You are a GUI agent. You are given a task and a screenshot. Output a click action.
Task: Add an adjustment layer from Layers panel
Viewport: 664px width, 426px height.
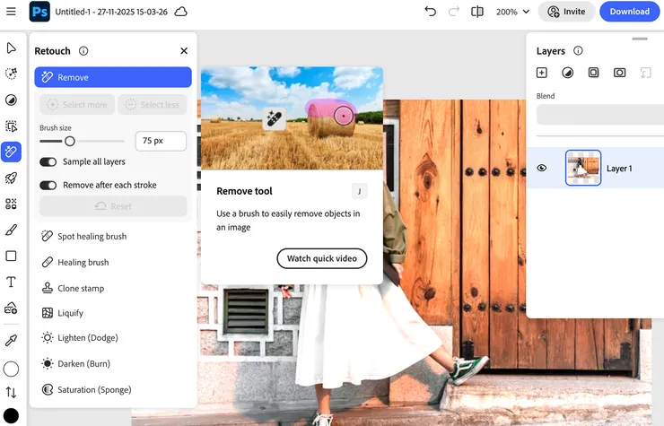tap(567, 73)
